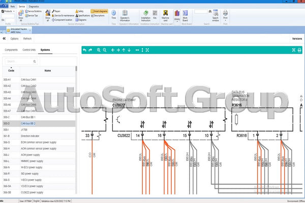Select ECM common sensor power supply row
This screenshot has width=305, height=203.
39,142
